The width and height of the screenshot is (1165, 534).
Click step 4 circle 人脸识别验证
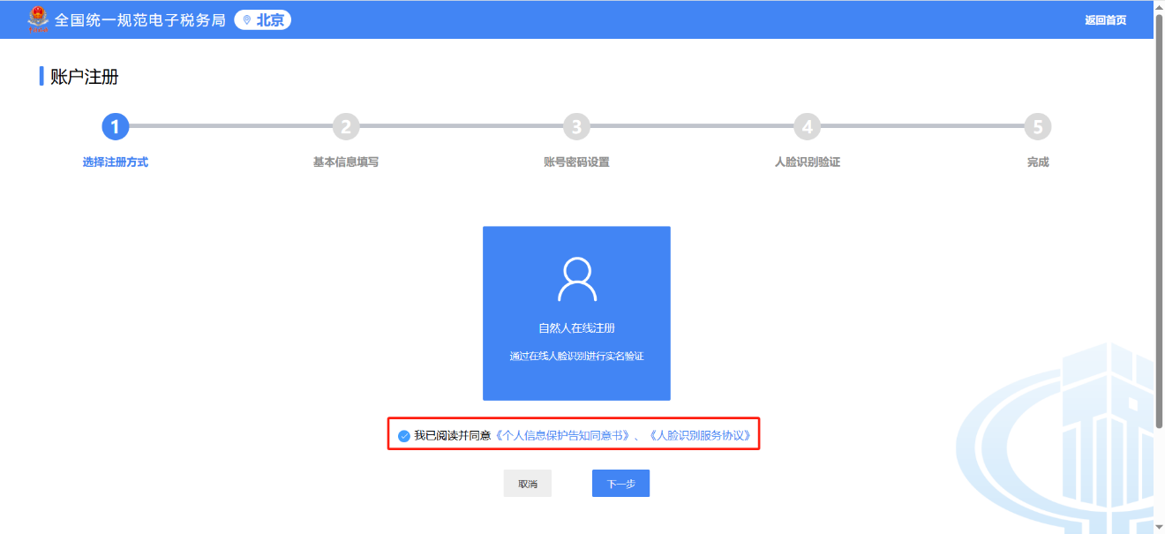pos(807,126)
